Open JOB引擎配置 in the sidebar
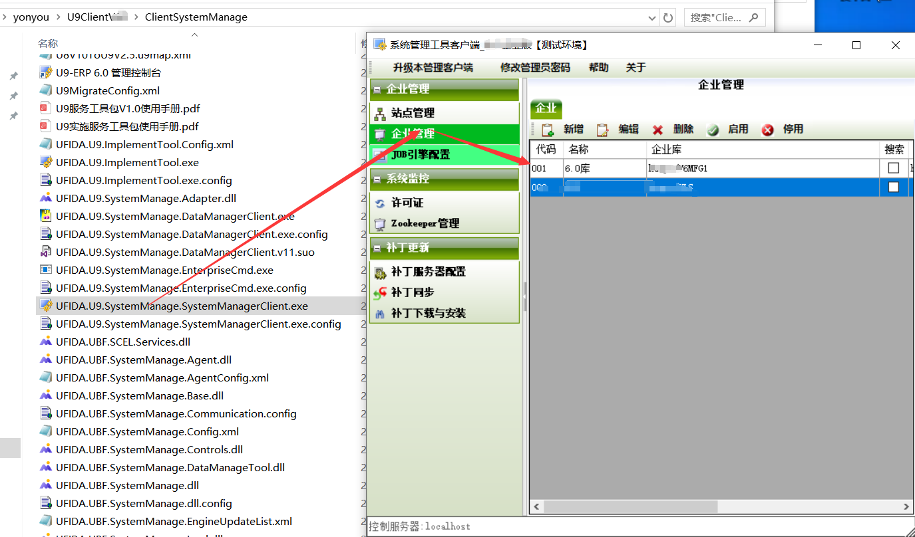The height and width of the screenshot is (537, 915). tap(444, 154)
